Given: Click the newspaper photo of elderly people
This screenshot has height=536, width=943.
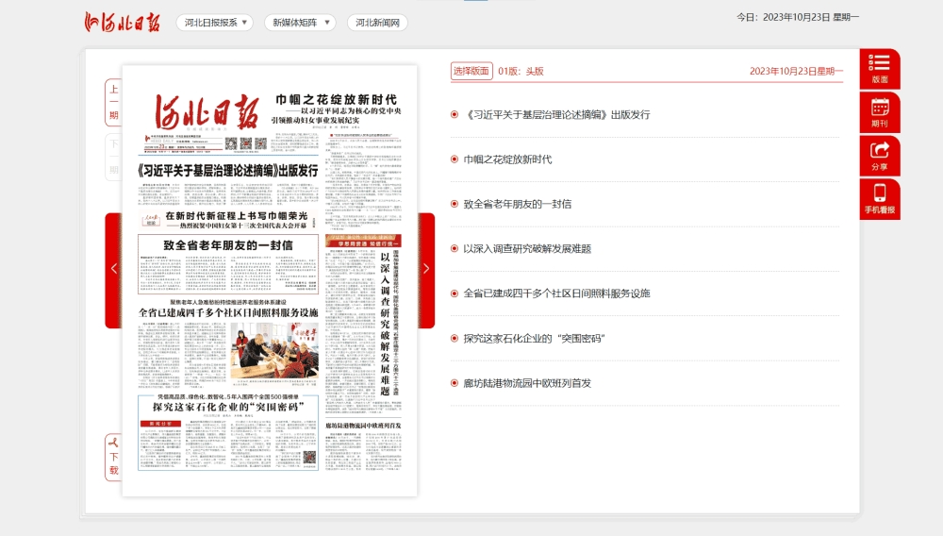Looking at the screenshot, I should pyautogui.click(x=274, y=351).
